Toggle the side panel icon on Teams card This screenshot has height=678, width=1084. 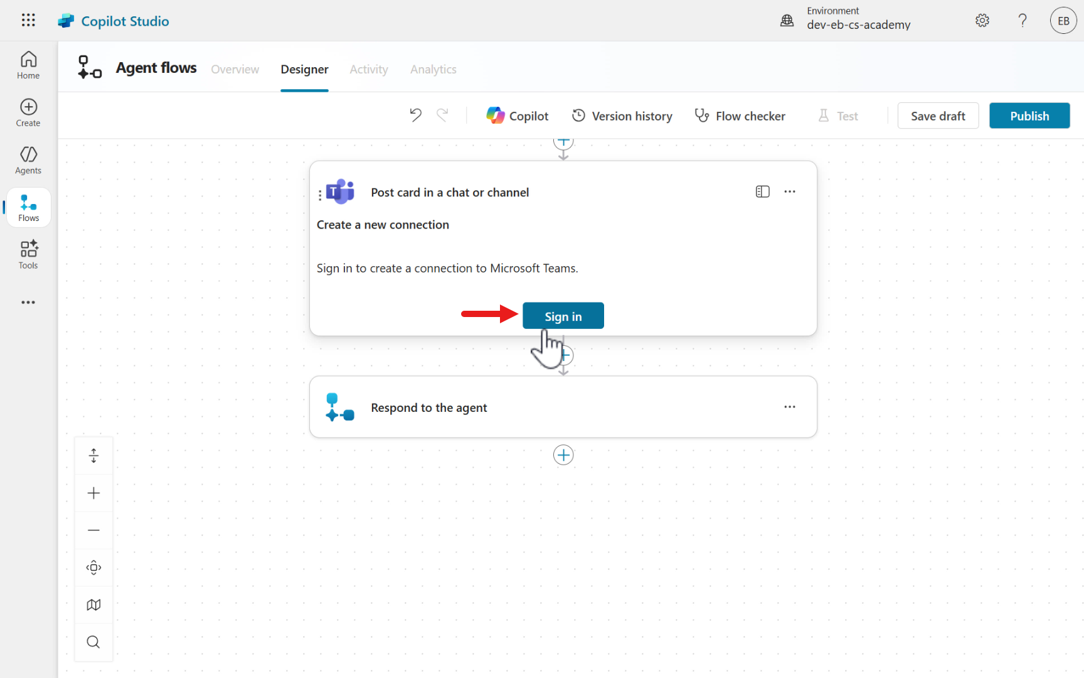tap(762, 192)
